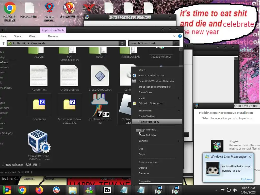Viewport: 260px width, 195px height.
Task: Choose Properties in the context menu
Action: [157, 181]
